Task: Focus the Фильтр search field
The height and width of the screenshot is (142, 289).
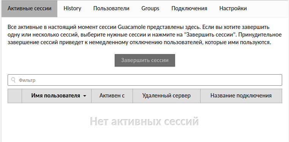Action: 145,80
